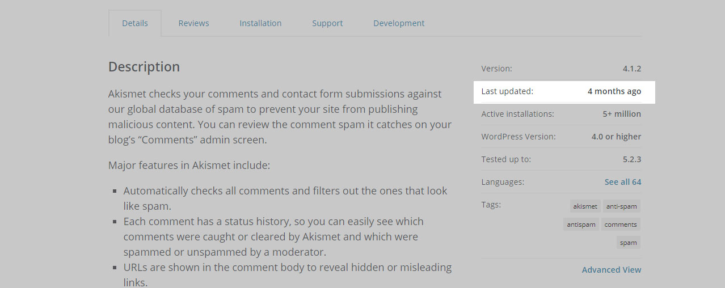Click the 'Last updated:' label
Screen dimensions: 725x288
pyautogui.click(x=507, y=91)
